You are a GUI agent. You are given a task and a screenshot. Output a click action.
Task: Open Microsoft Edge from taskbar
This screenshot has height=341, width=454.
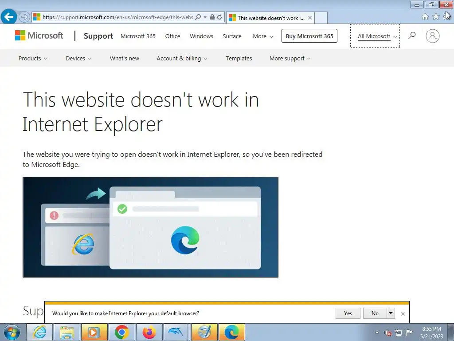[x=231, y=332]
